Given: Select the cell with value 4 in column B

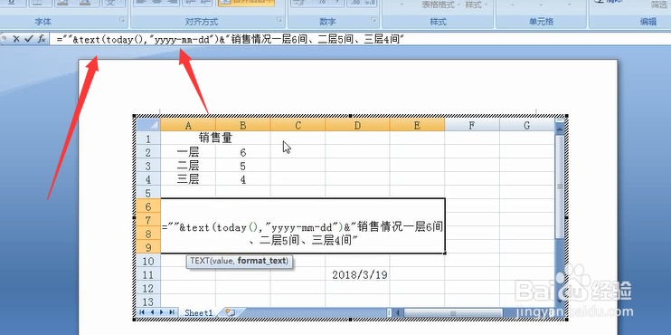Looking at the screenshot, I should pyautogui.click(x=243, y=179).
